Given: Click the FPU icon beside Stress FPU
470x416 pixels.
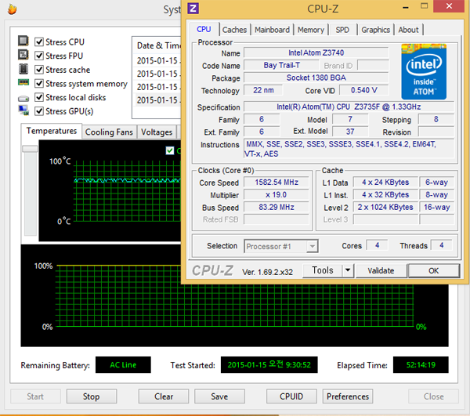Looking at the screenshot, I should coord(23,55).
